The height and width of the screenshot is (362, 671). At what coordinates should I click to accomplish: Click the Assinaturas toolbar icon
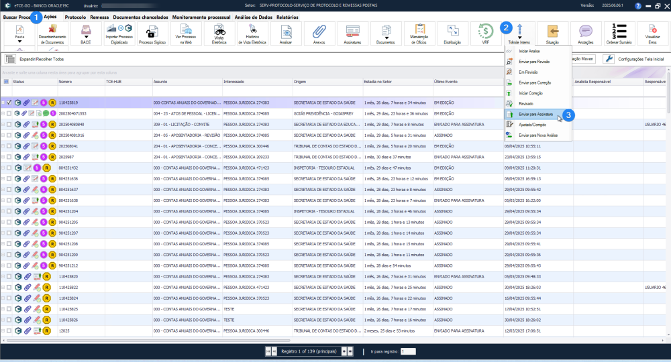[x=352, y=34]
